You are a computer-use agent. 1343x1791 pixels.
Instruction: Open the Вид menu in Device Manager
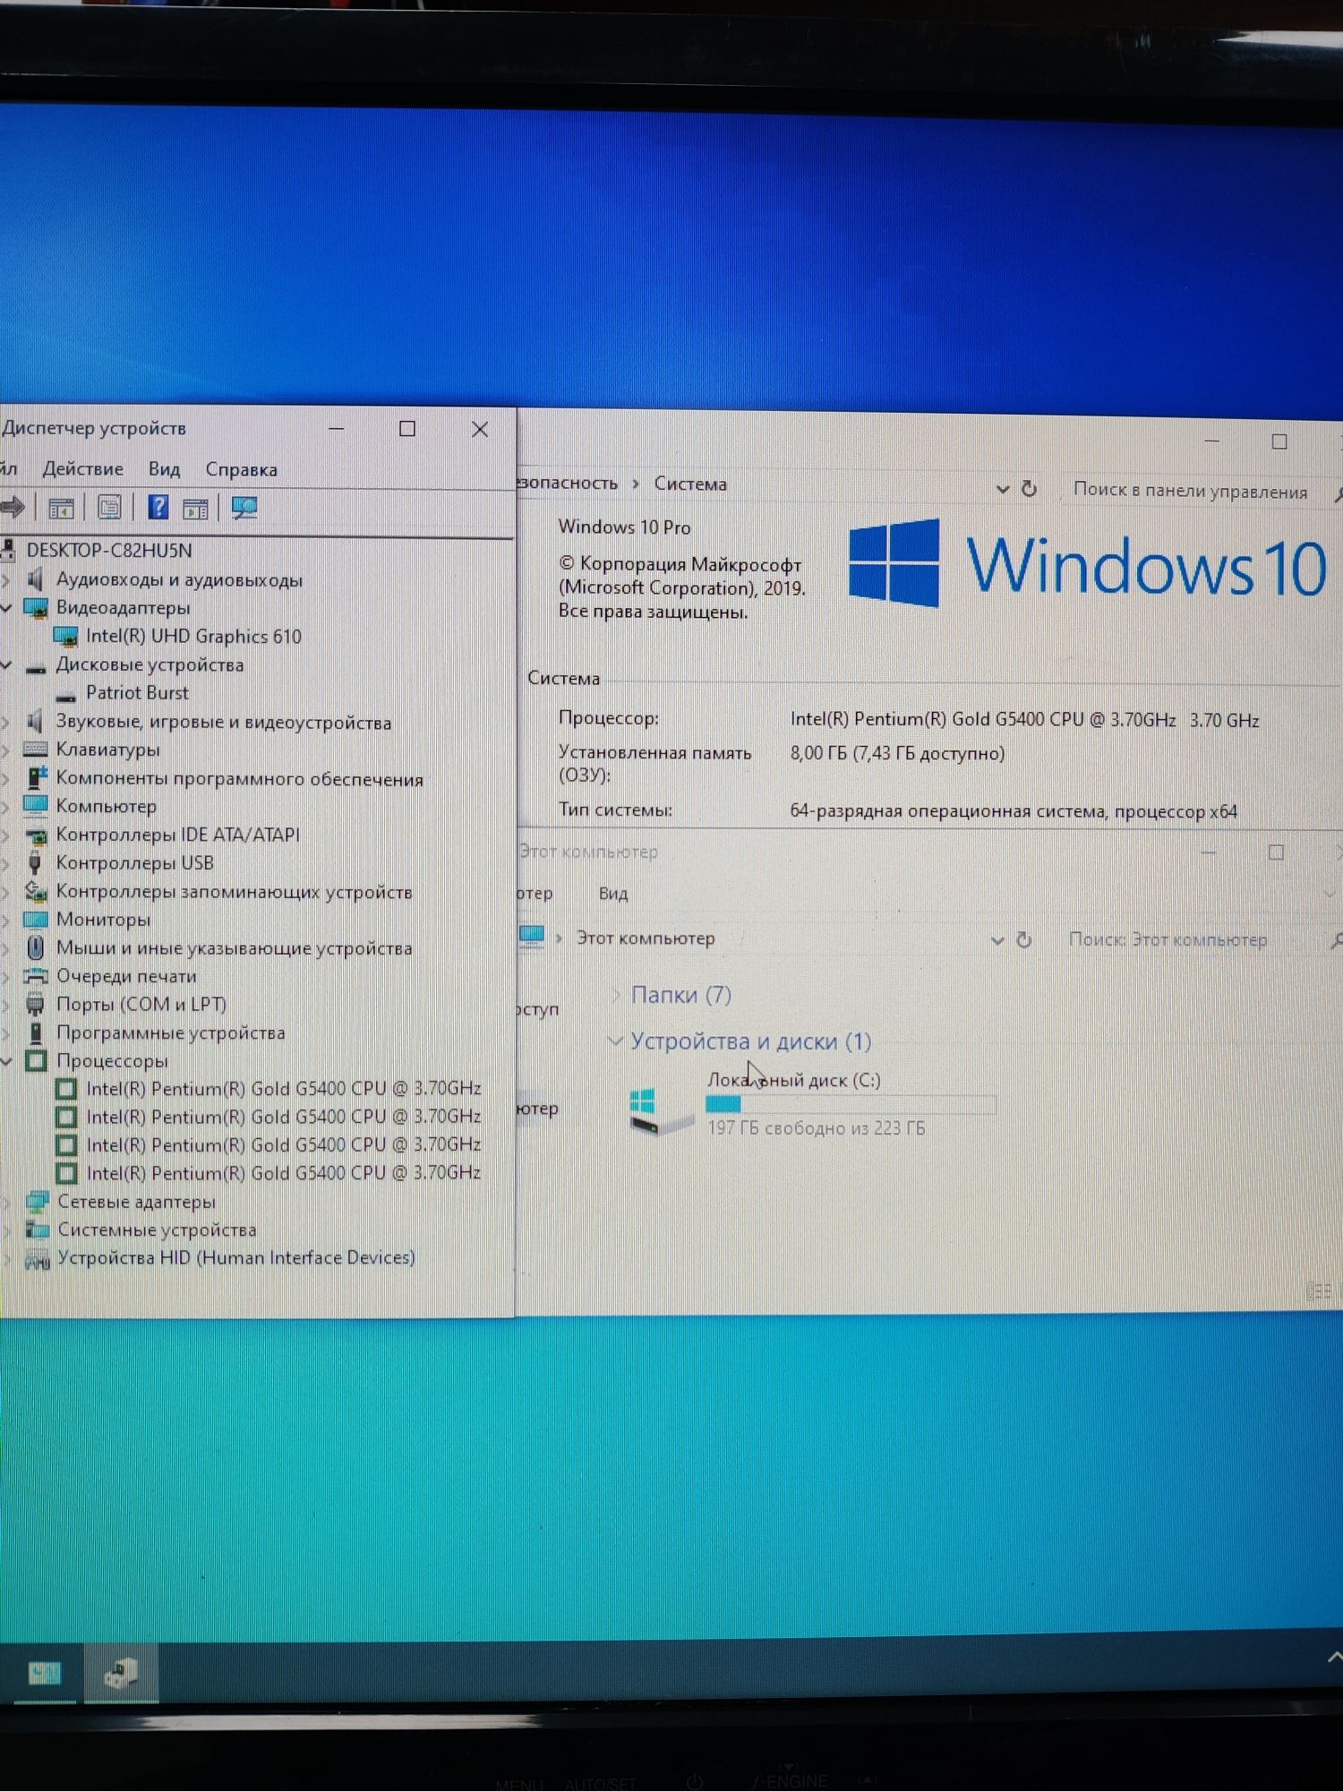[164, 468]
